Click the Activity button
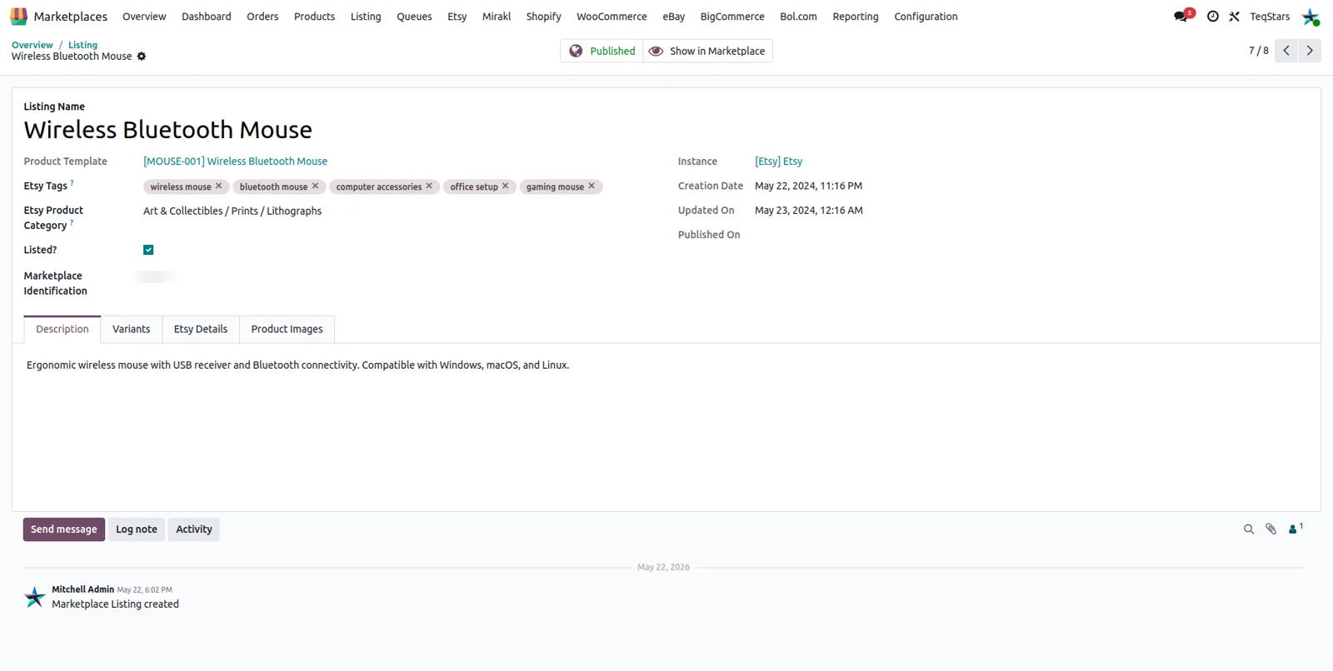This screenshot has width=1333, height=671. click(x=194, y=529)
